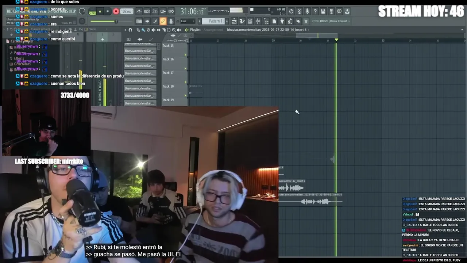Image resolution: width=467 pixels, height=263 pixels.
Task: Open the shopping cart store icon
Action: pyautogui.click(x=306, y=21)
